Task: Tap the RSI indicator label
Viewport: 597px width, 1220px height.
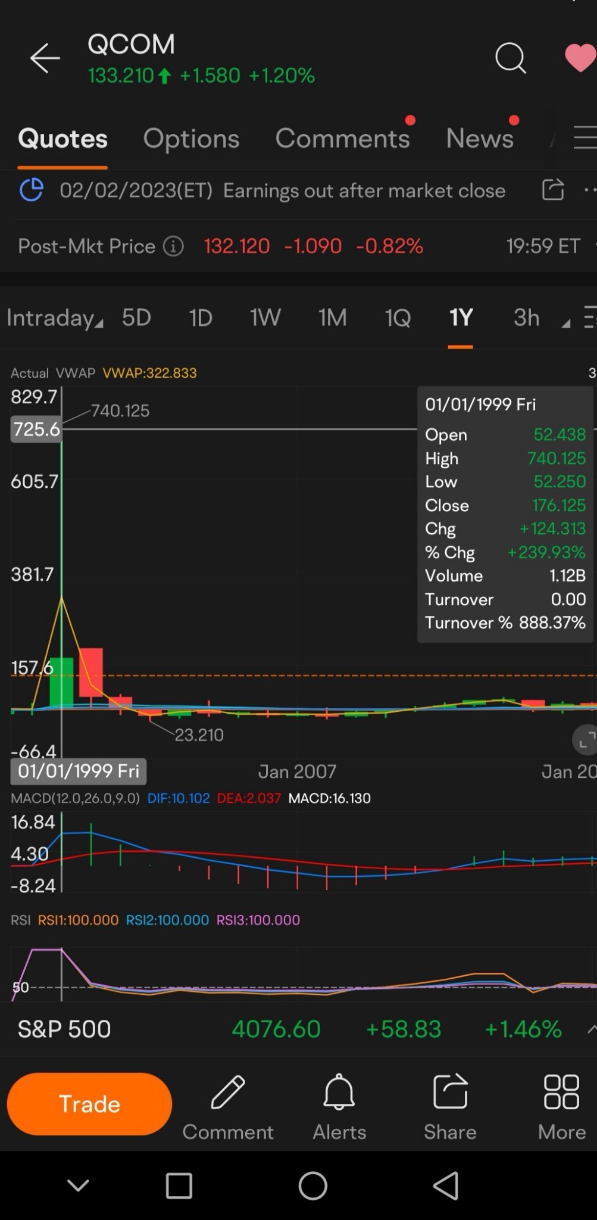Action: pyautogui.click(x=21, y=920)
